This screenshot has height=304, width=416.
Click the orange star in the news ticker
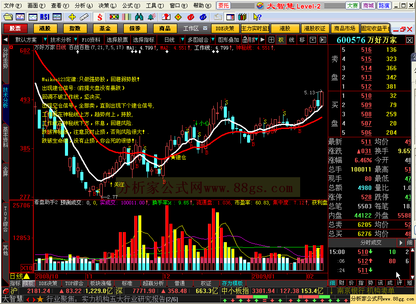click(40, 300)
